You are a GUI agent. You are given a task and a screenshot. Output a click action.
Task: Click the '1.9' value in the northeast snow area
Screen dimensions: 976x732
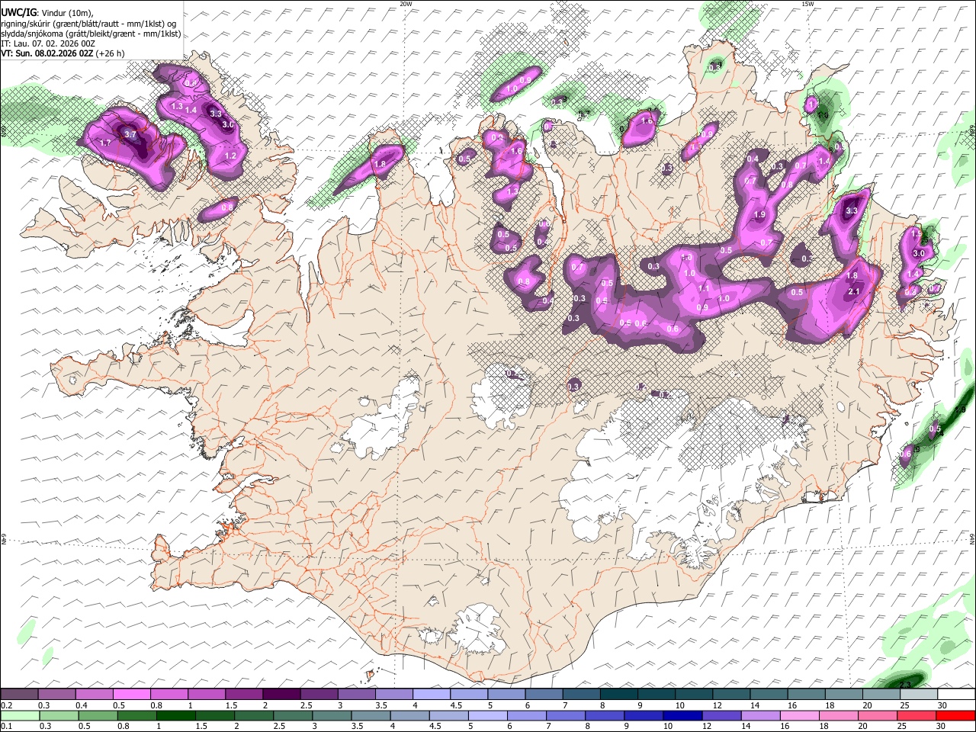(759, 215)
